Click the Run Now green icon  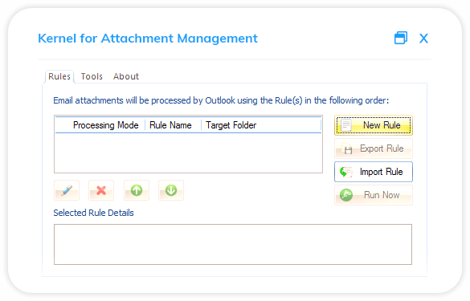click(x=346, y=195)
